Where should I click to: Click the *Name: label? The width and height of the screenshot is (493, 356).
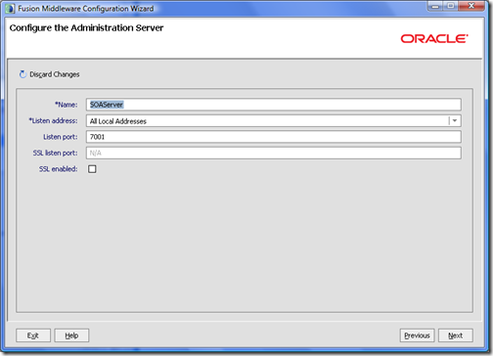(x=67, y=105)
